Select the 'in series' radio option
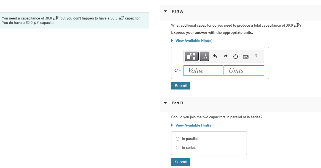The width and height of the screenshot is (321, 168). pyautogui.click(x=177, y=148)
